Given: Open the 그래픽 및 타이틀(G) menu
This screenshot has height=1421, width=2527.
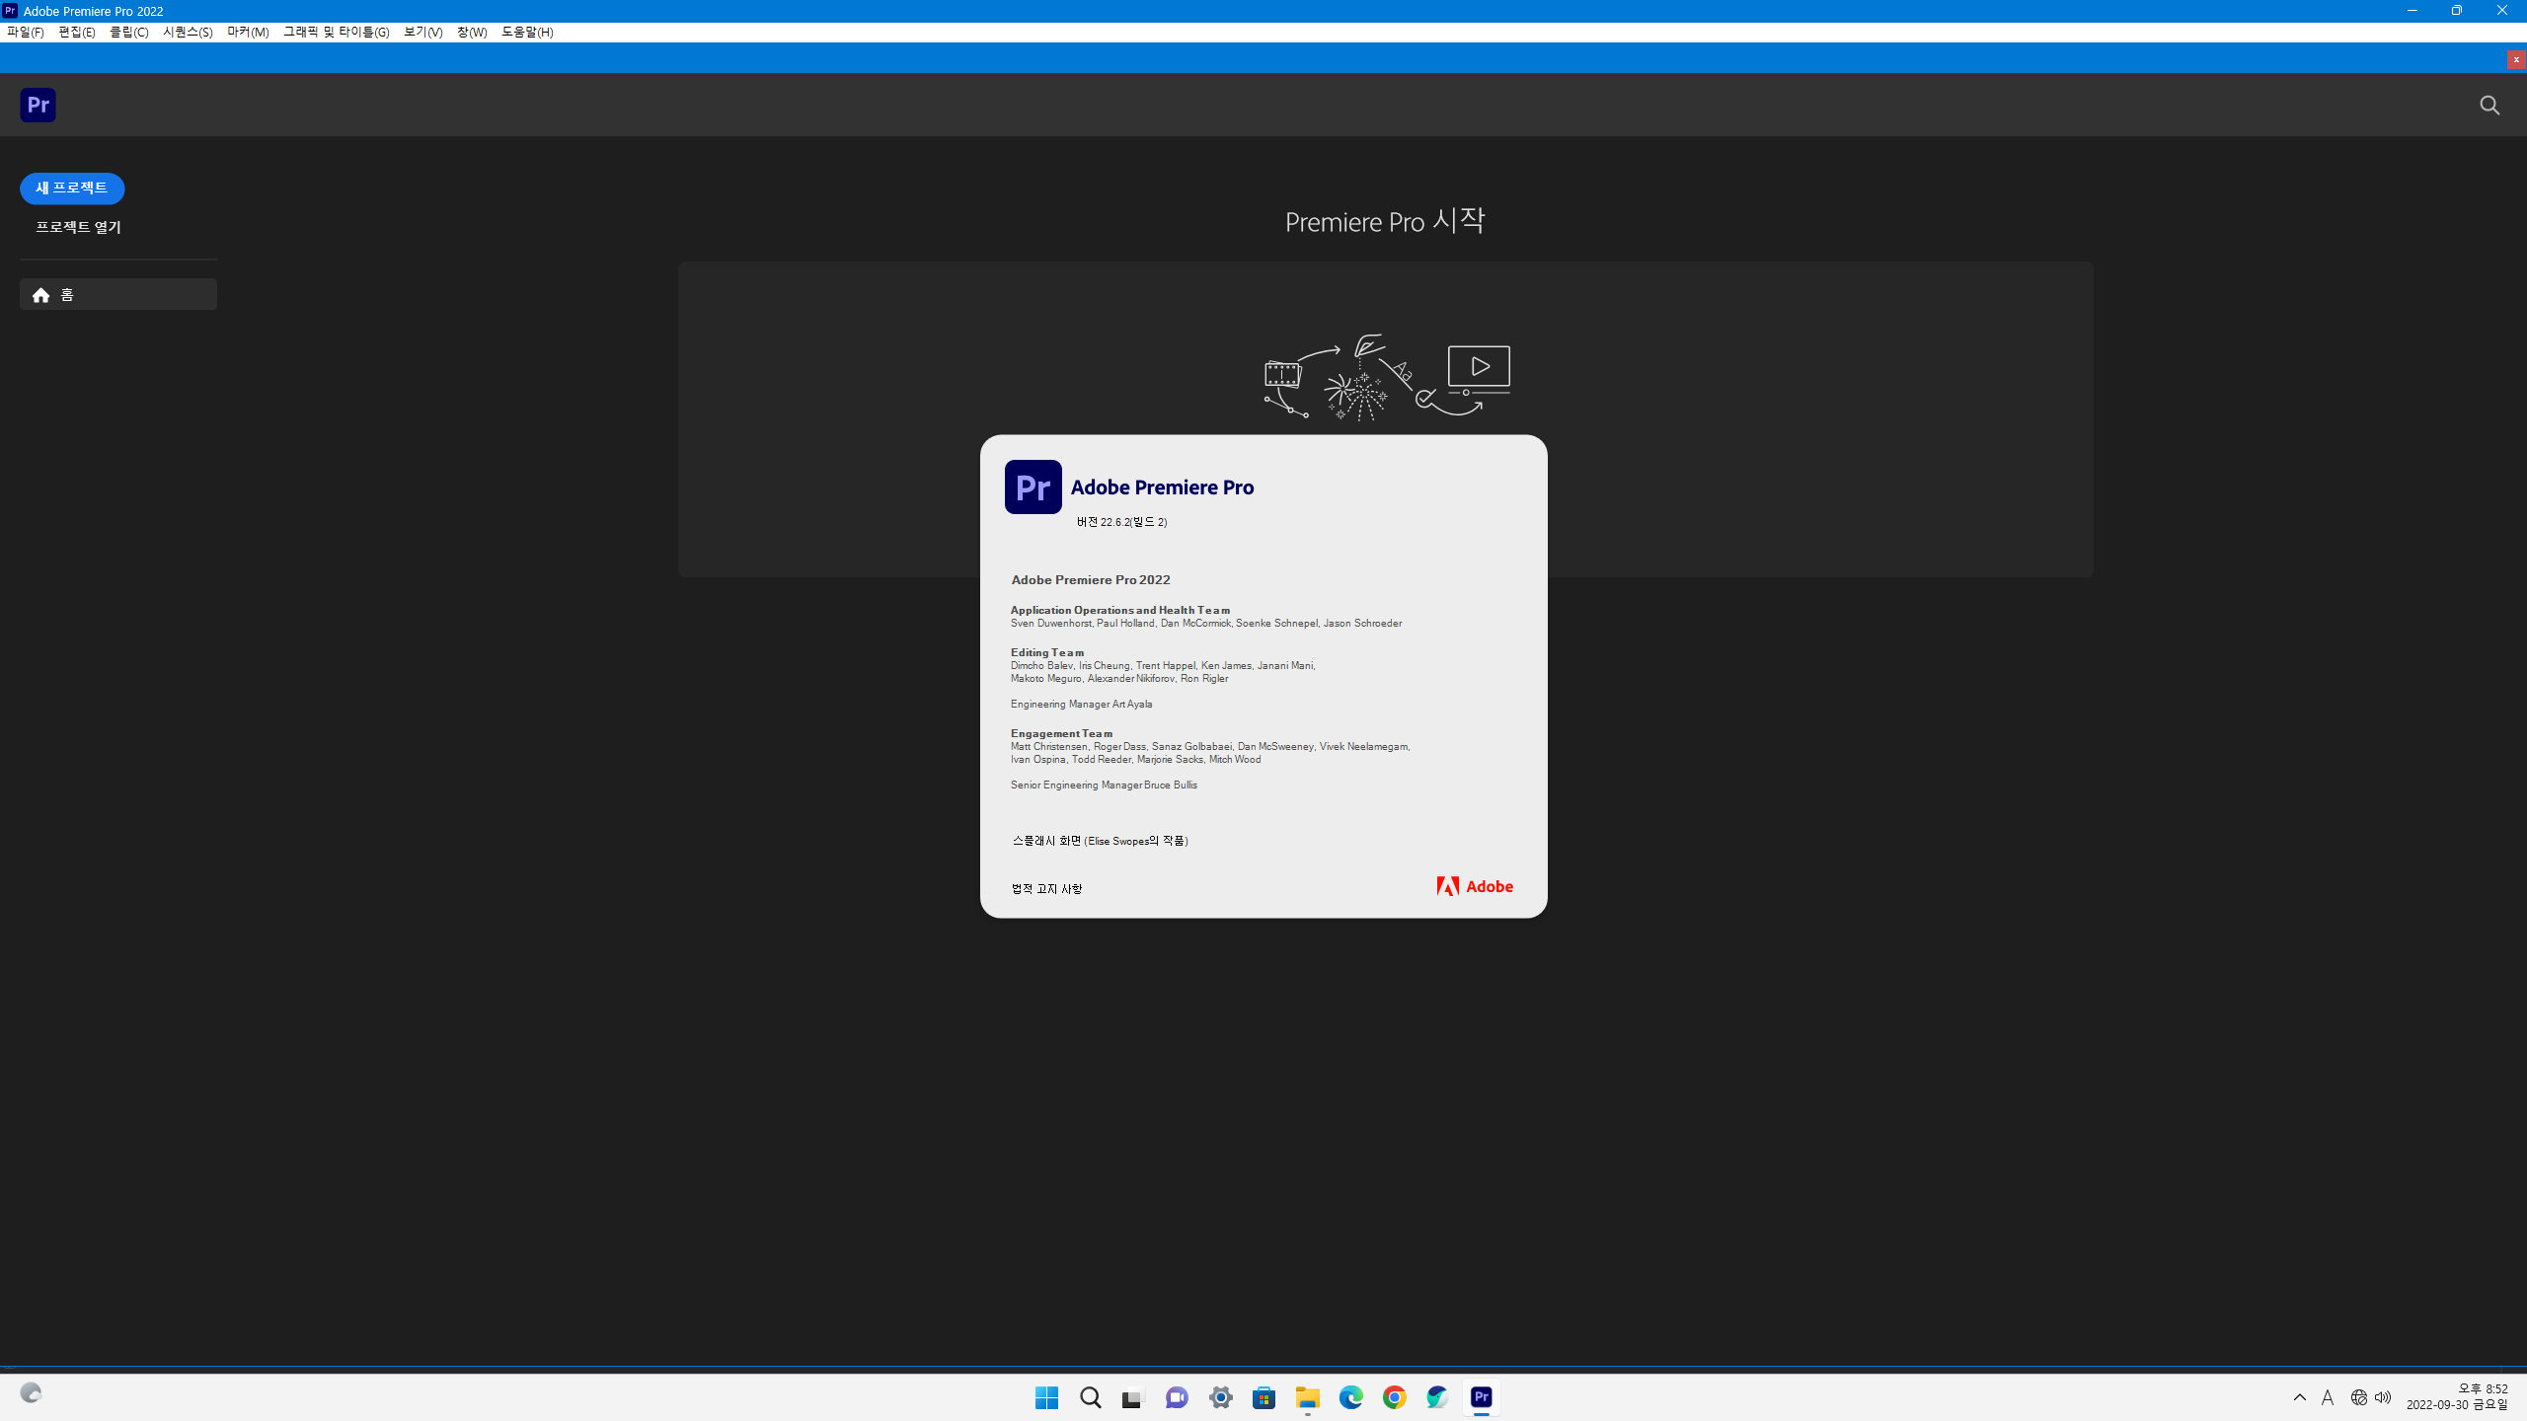Looking at the screenshot, I should (x=336, y=32).
